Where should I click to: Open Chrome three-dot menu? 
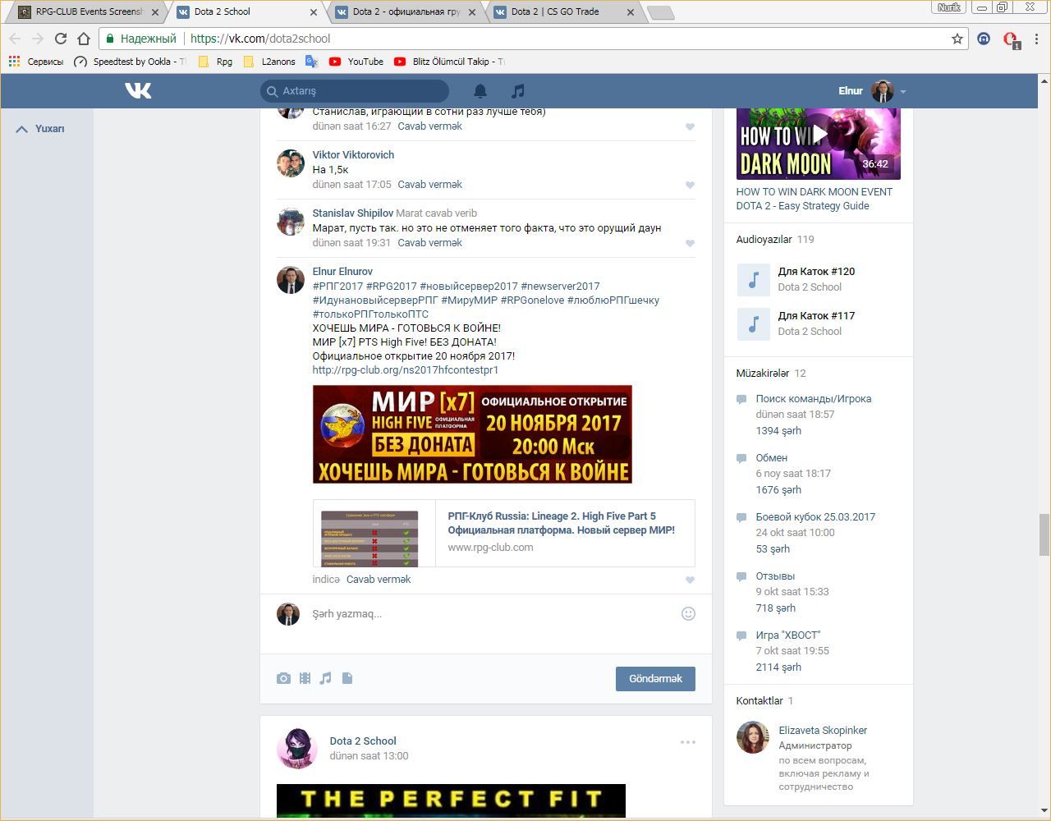point(1037,39)
